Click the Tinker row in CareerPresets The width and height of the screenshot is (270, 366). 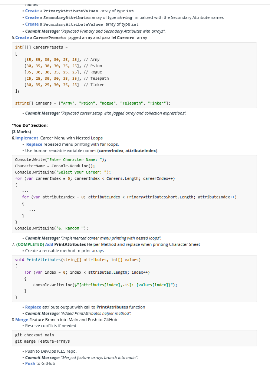(x=64, y=85)
